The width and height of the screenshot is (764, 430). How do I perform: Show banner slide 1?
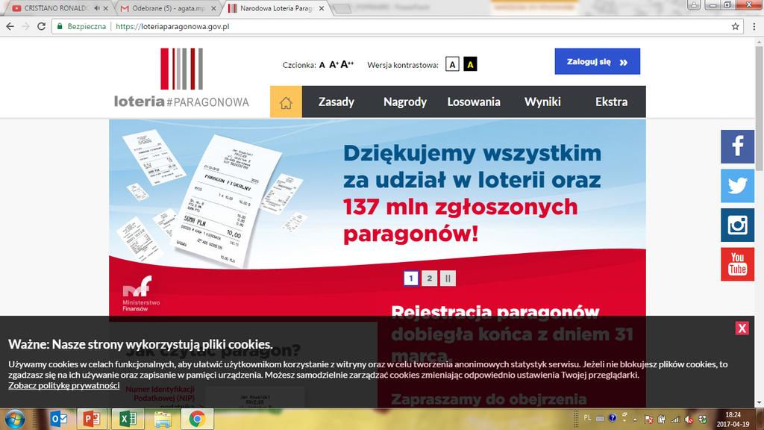[411, 278]
